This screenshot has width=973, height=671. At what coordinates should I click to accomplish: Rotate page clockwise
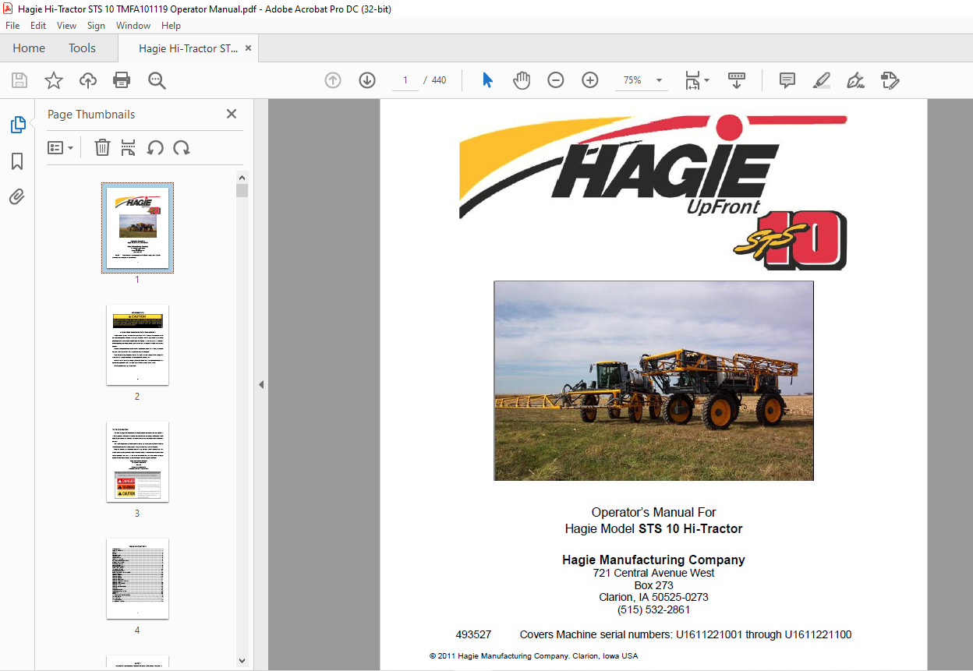tap(182, 147)
